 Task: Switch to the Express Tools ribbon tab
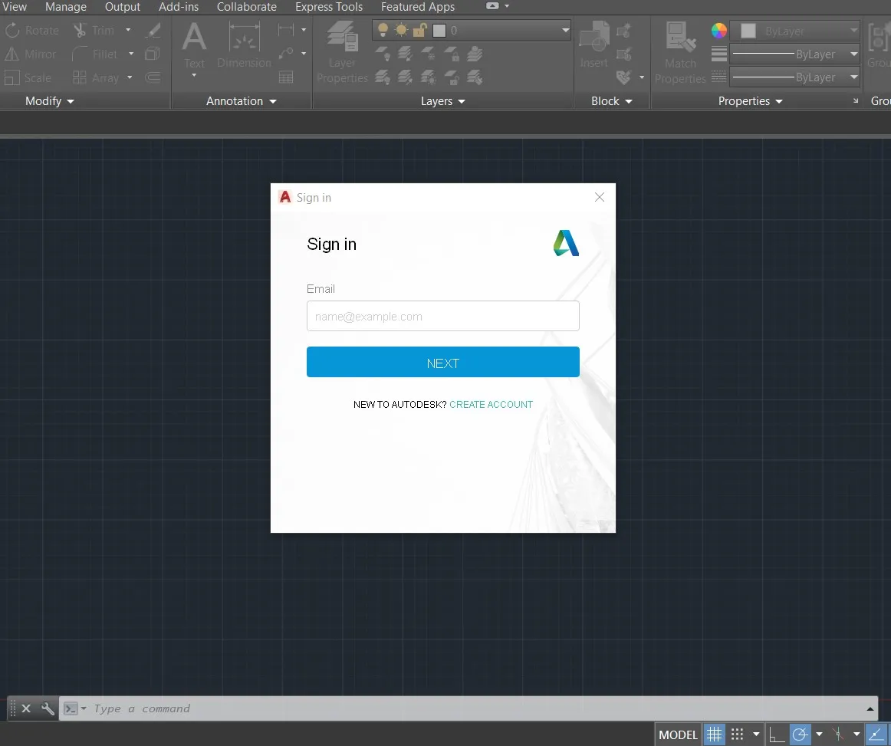(x=329, y=7)
